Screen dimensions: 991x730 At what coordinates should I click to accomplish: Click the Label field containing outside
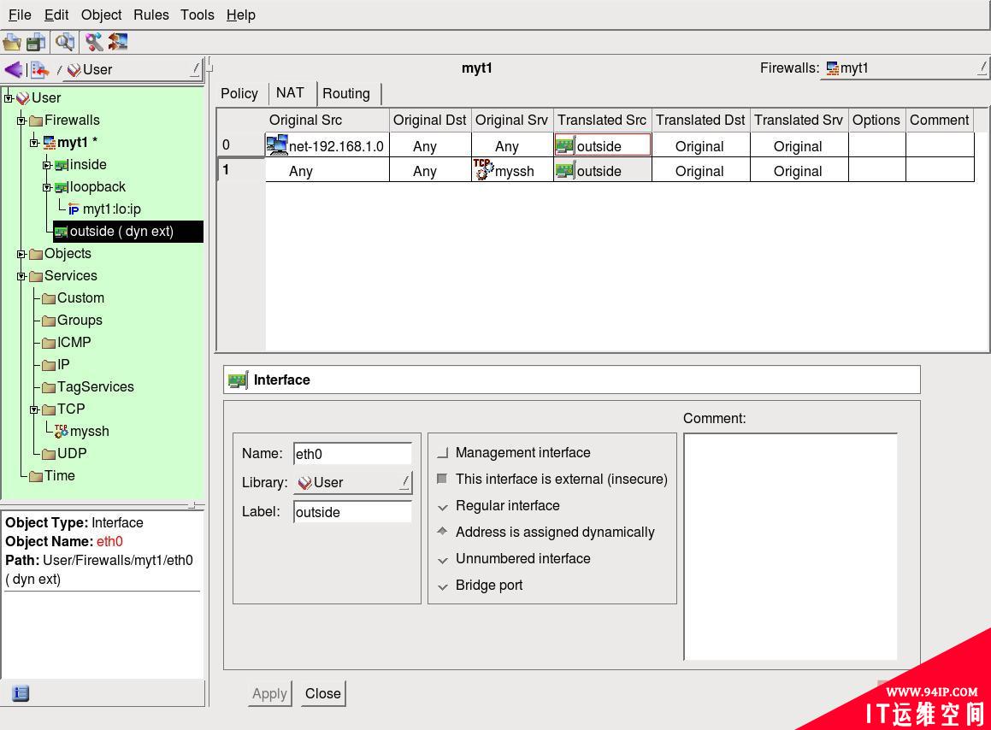(x=352, y=512)
